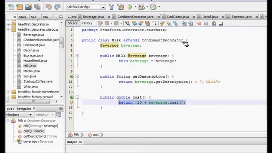Click the Save All toolbar icon
The height and width of the screenshot is (153, 272).
(37, 7)
